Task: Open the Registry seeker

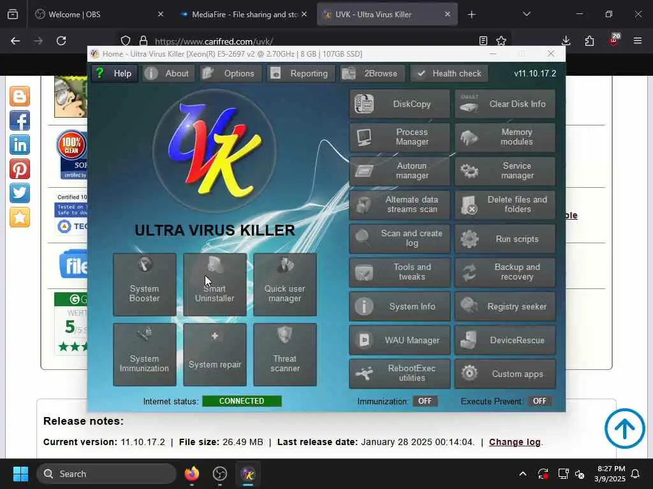Action: pos(505,306)
